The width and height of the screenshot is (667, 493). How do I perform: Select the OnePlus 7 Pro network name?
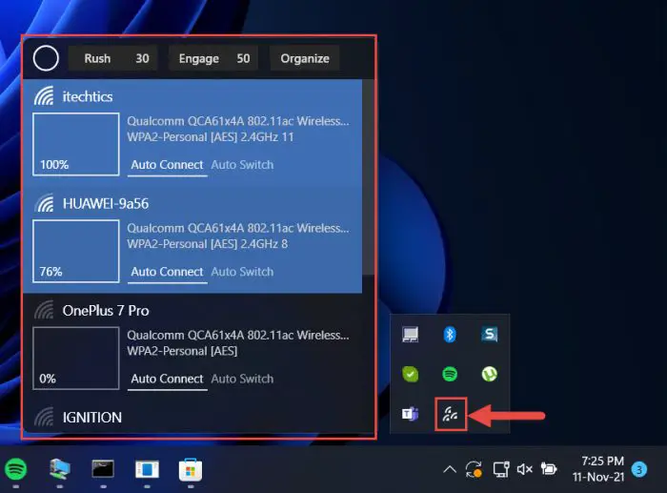[x=106, y=310]
